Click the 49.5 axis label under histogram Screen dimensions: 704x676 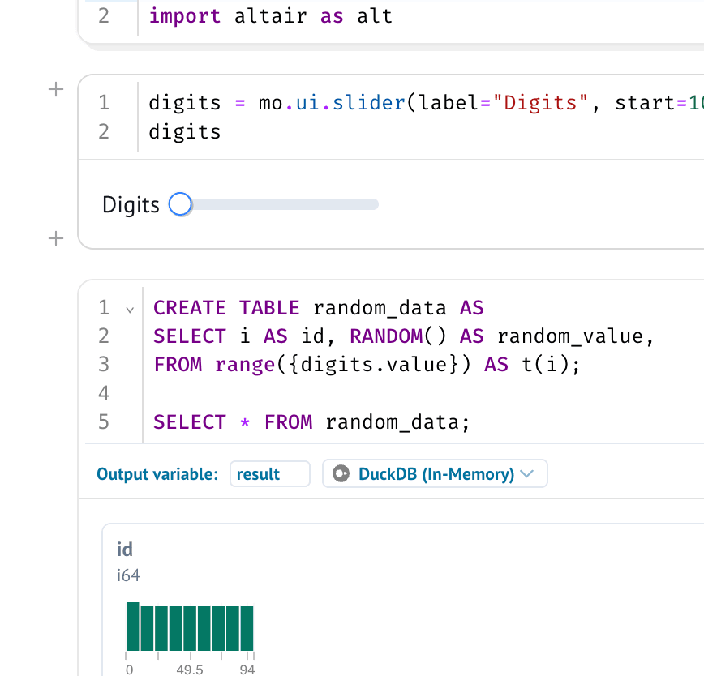190,670
